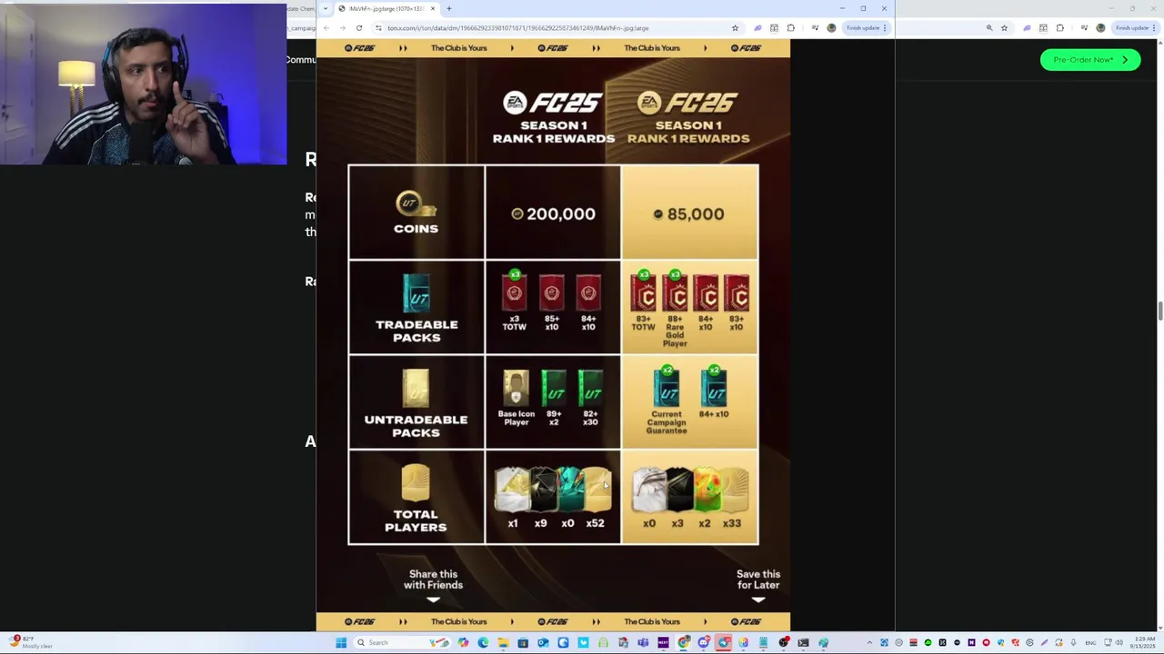Click the x52 player count
The width and height of the screenshot is (1164, 654).
[595, 523]
